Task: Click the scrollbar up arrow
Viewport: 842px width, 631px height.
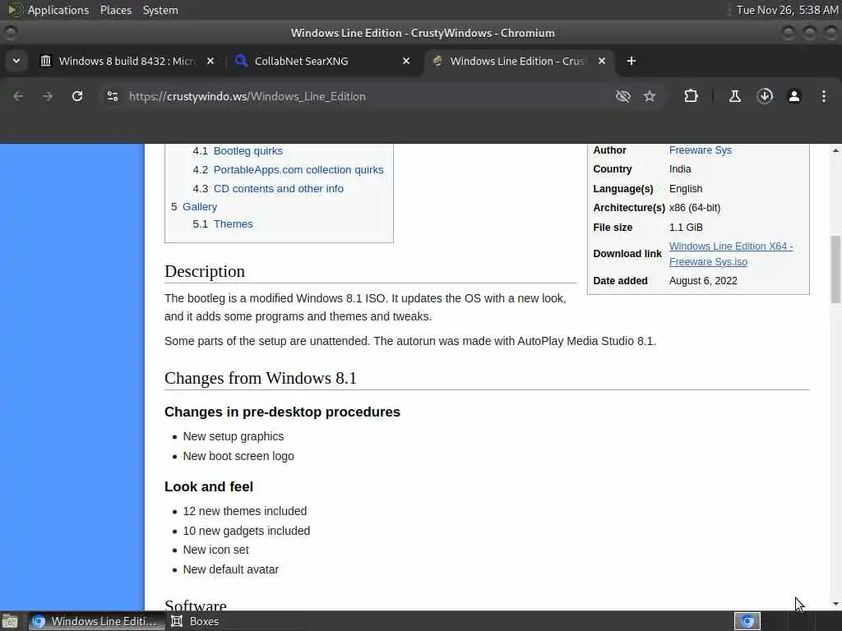Action: click(835, 150)
